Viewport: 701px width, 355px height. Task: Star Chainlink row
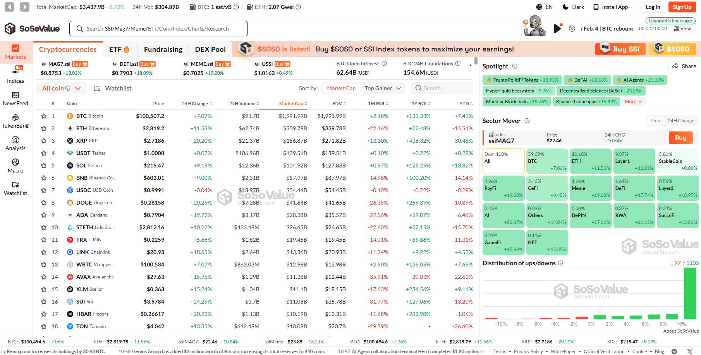coord(44,252)
